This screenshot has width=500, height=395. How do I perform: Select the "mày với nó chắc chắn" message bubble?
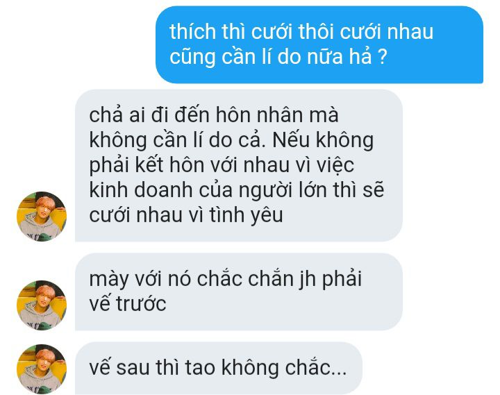tap(239, 292)
